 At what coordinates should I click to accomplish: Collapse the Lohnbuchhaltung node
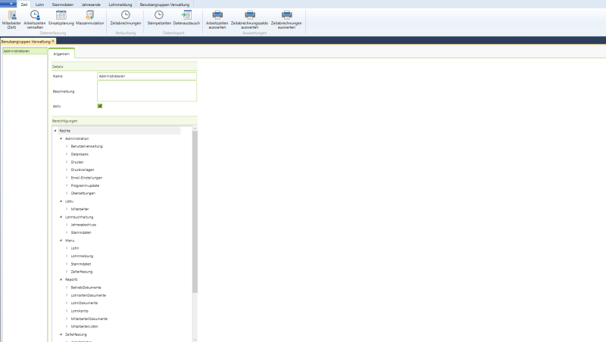(61, 217)
